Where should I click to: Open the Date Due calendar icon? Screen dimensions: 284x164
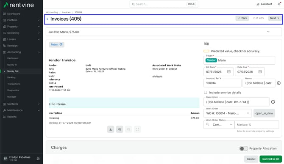point(260,72)
